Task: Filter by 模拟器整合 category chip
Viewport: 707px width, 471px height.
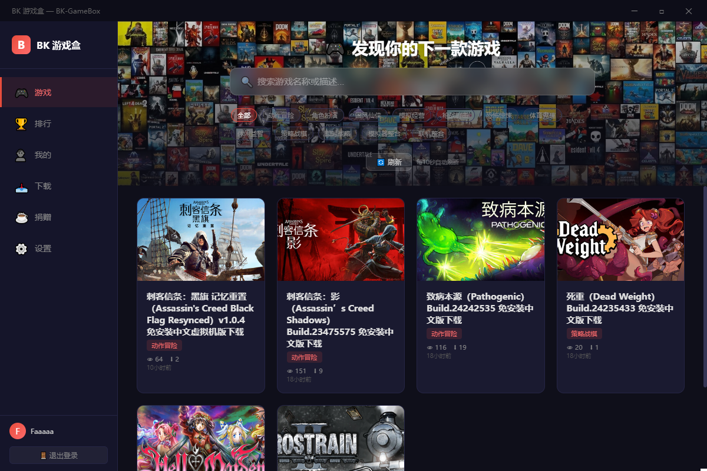Action: [384, 134]
